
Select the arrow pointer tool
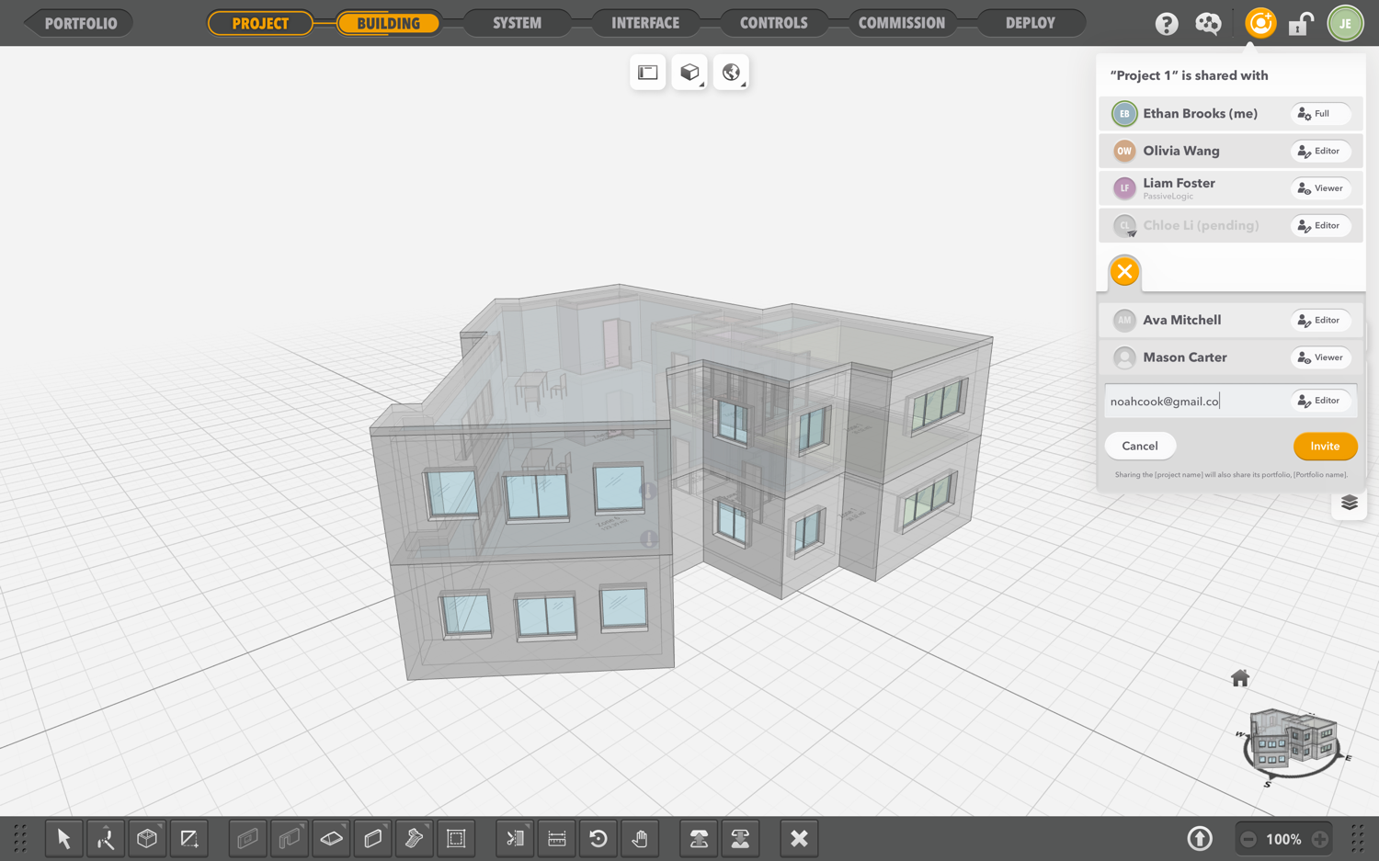point(63,838)
